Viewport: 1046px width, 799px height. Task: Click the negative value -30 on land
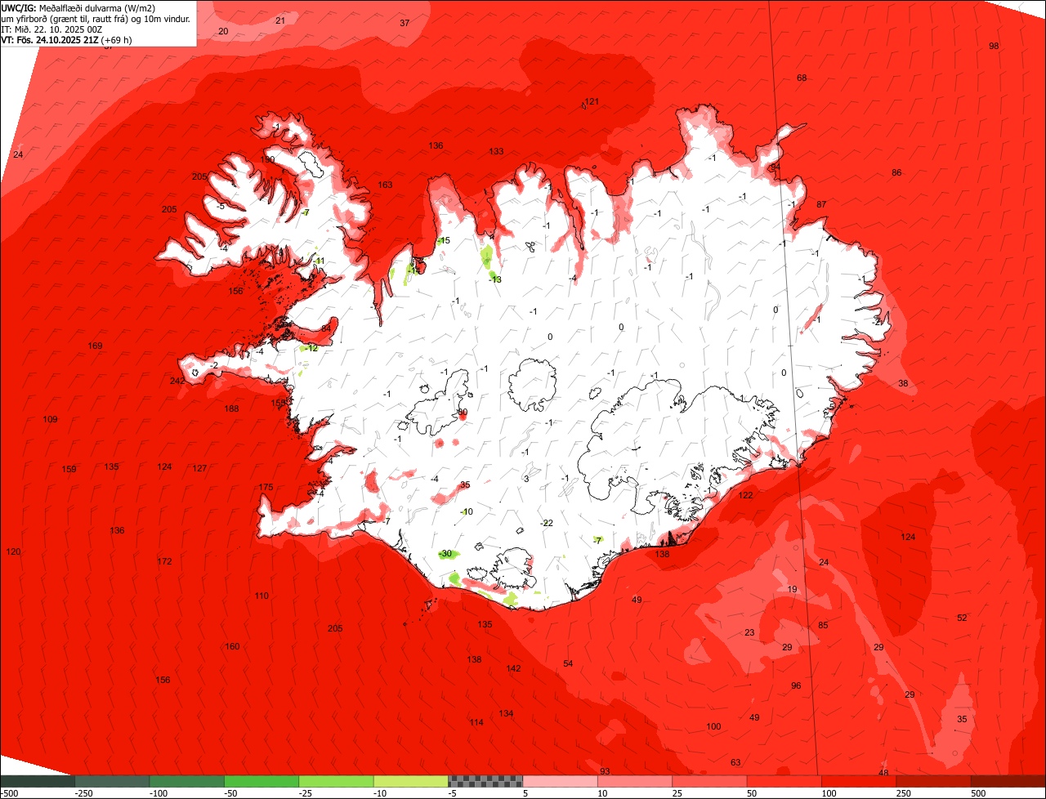(x=445, y=554)
